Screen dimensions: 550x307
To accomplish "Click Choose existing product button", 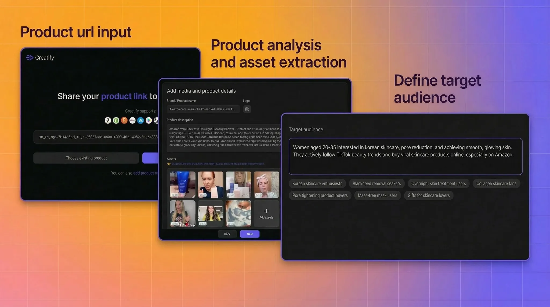I will click(86, 158).
